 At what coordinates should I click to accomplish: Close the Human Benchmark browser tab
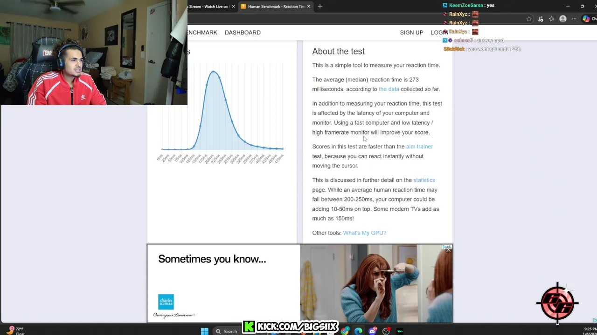[x=308, y=7]
